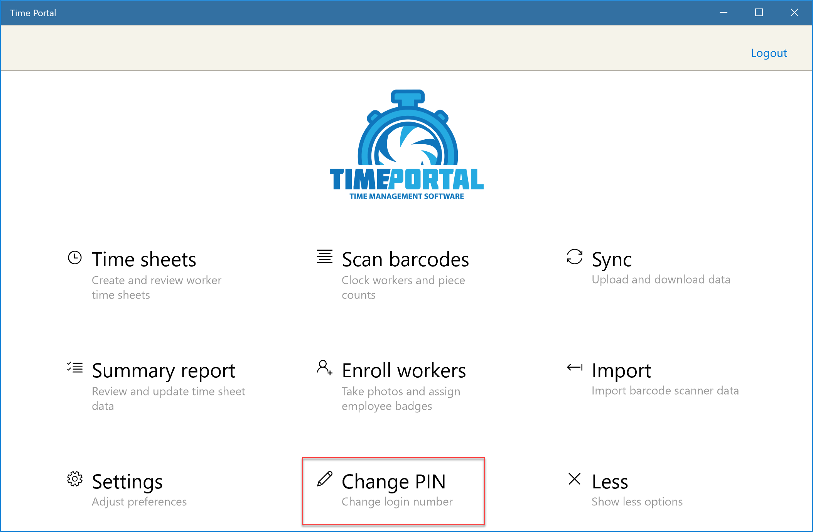Select the Sync title
Image resolution: width=813 pixels, height=532 pixels.
coord(612,260)
